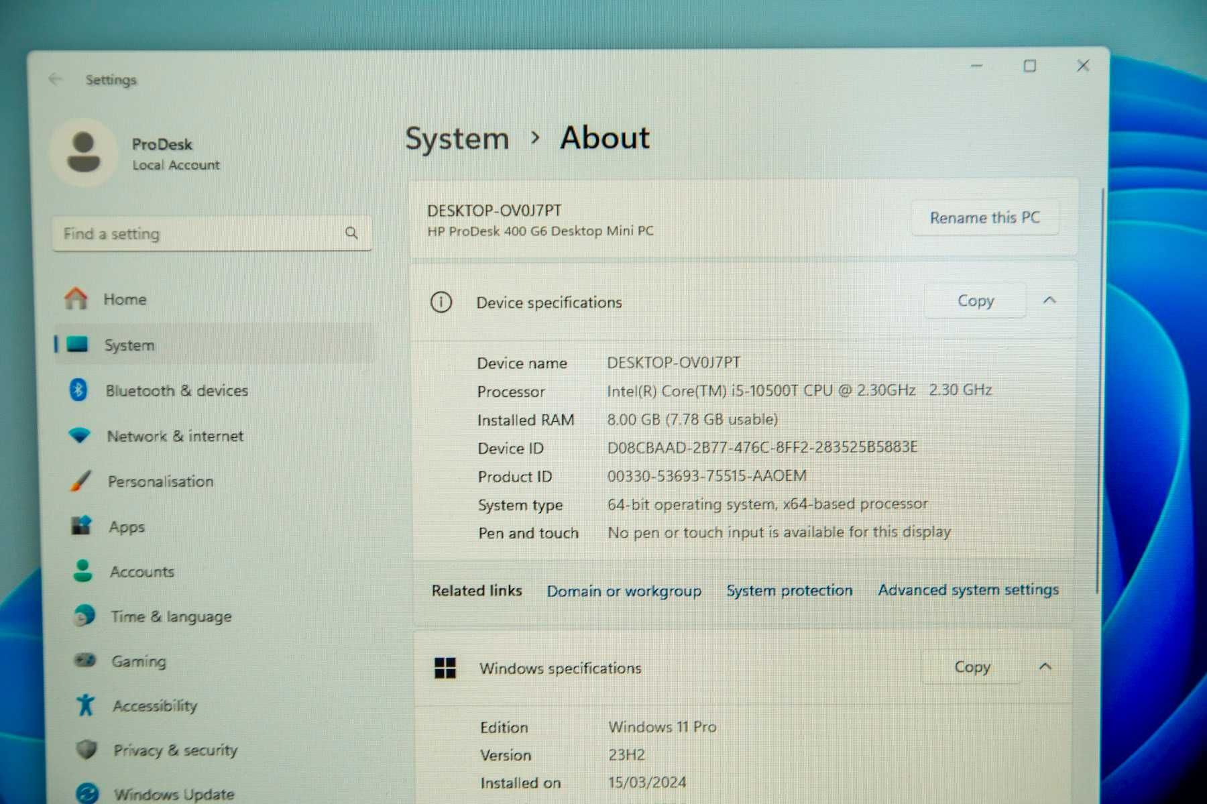Click Installed on date 15/03/2024
The height and width of the screenshot is (804, 1207).
[x=647, y=782]
